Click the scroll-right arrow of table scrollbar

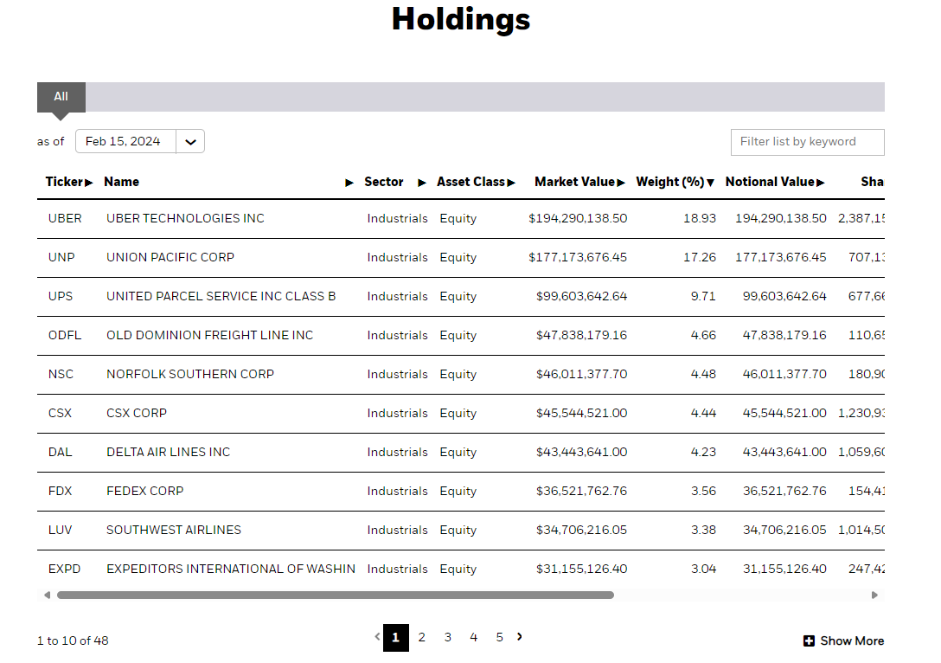pos(874,595)
